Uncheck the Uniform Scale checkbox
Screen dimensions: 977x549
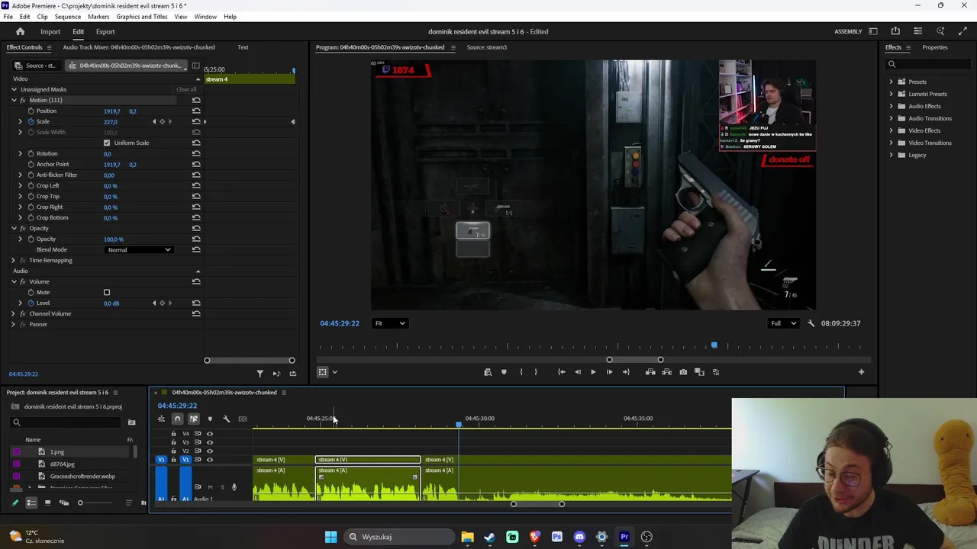click(107, 143)
